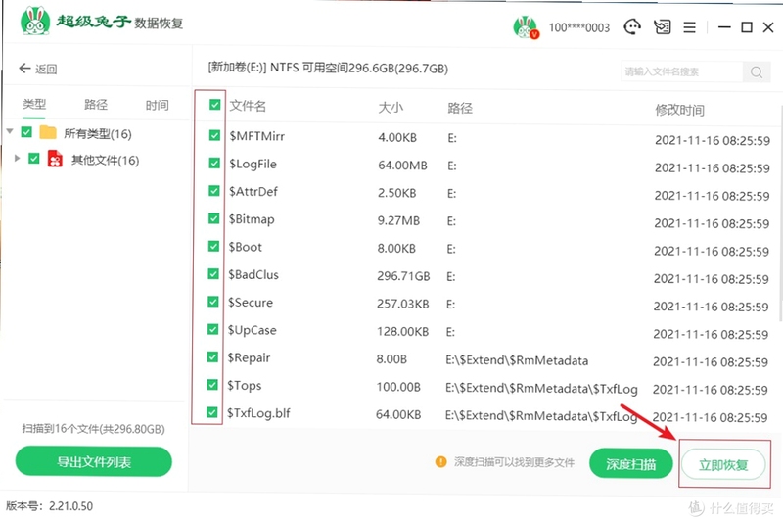Viewport: 783px width, 521px height.
Task: Sort by the 大小 column header
Action: [x=391, y=108]
